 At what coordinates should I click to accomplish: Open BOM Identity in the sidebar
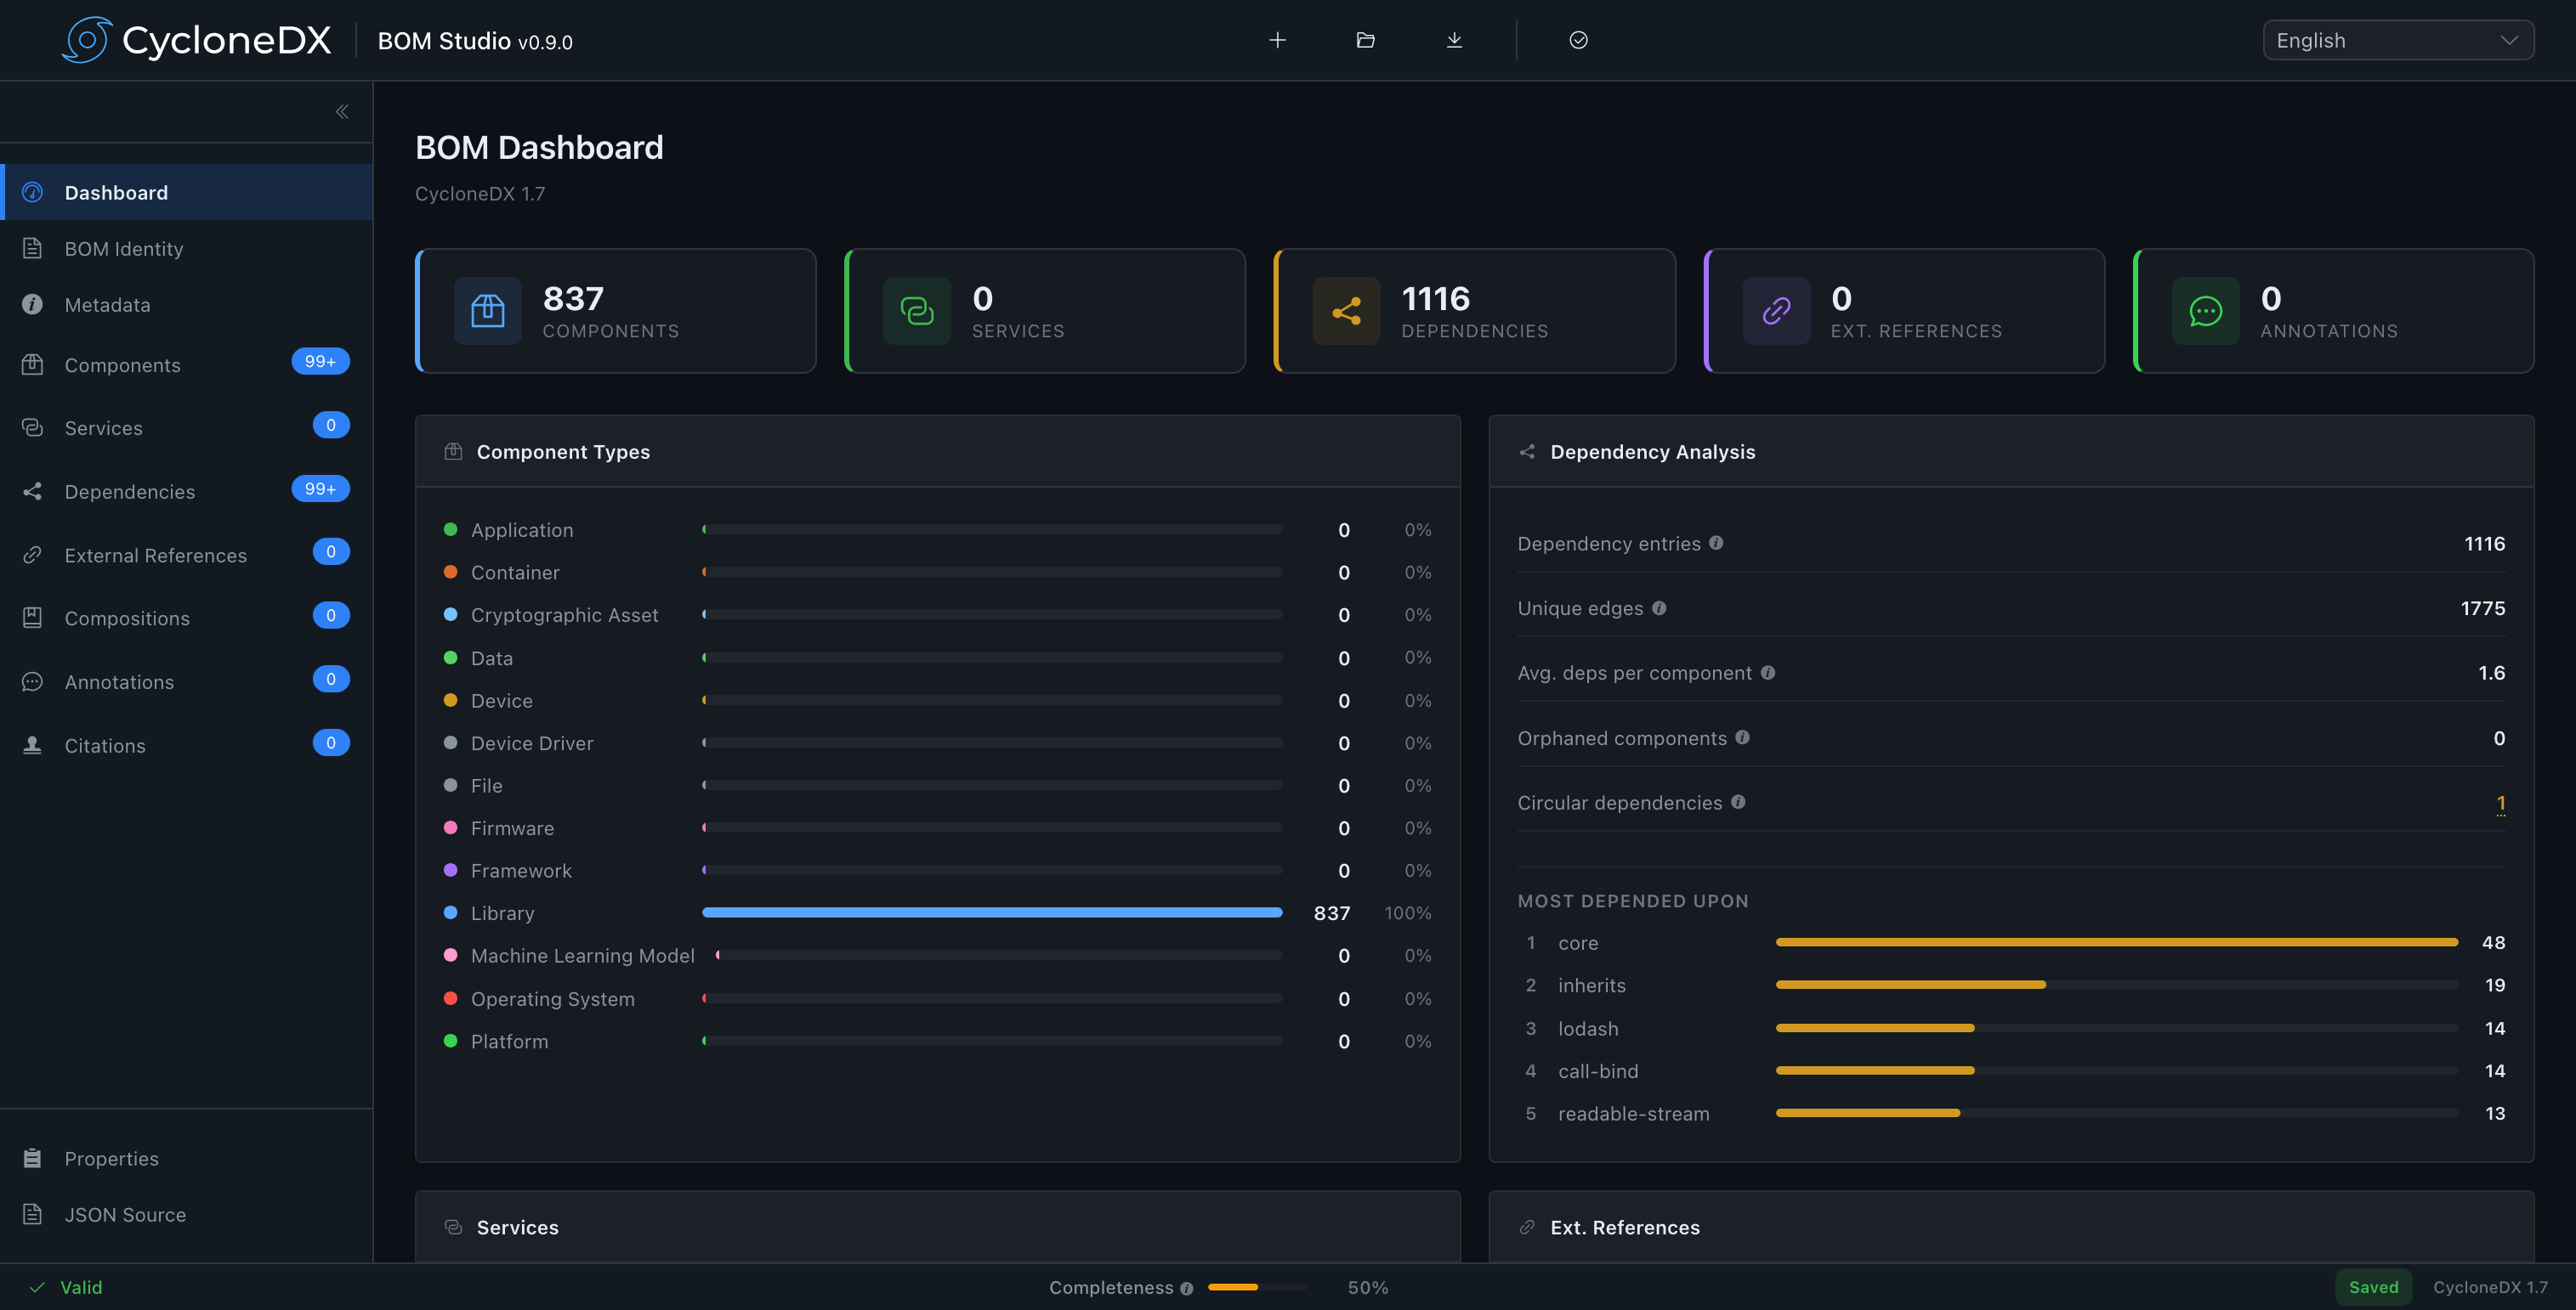pyautogui.click(x=124, y=249)
